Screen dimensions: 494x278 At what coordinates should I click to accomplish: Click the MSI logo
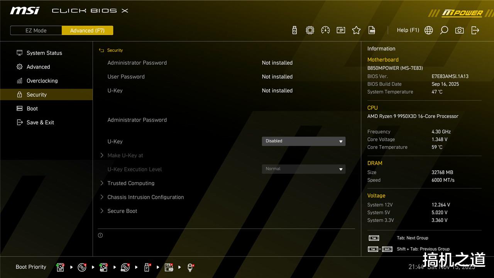[25, 10]
